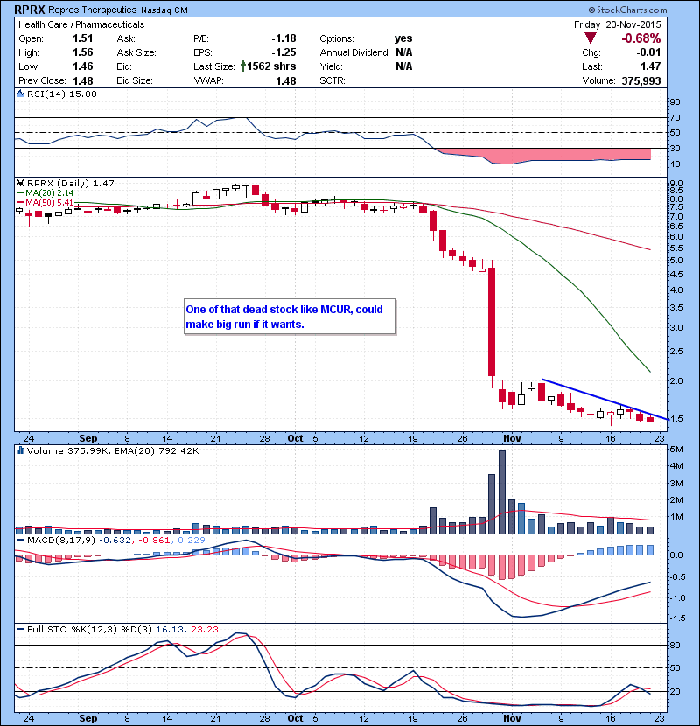Click the green up-arrow beside Last Size
The width and height of the screenshot is (700, 726).
242,66
